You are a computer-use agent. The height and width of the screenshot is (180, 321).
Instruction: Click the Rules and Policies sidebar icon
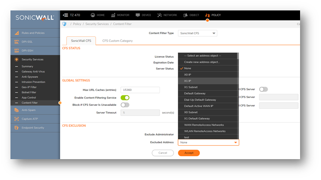16,33
